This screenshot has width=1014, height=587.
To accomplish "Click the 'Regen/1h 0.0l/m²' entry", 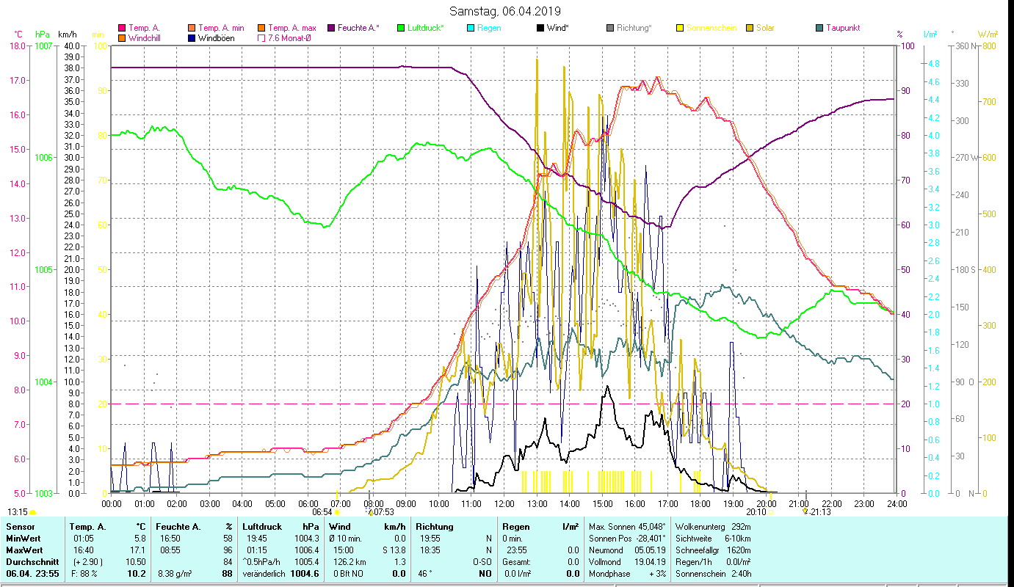I will (x=713, y=562).
